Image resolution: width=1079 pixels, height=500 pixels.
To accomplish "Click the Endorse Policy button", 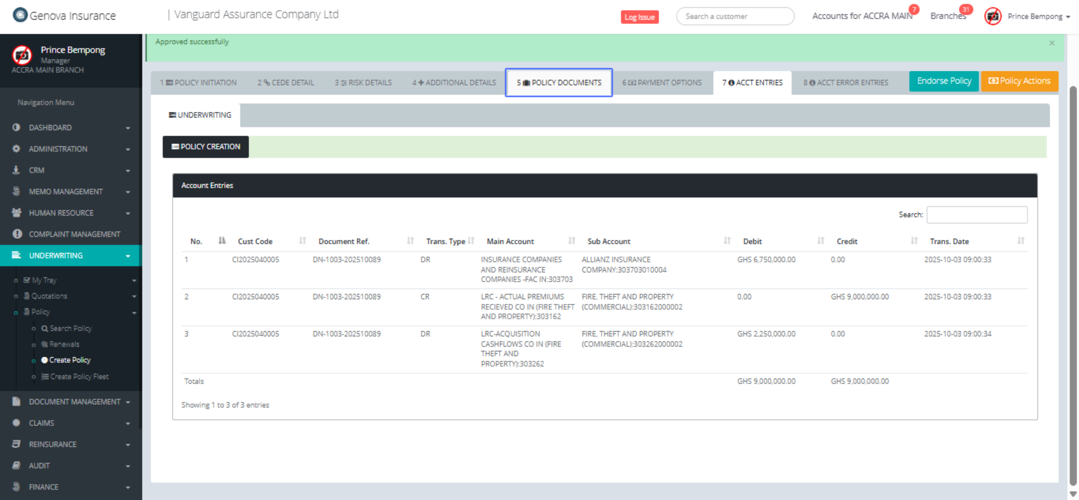I will [943, 81].
